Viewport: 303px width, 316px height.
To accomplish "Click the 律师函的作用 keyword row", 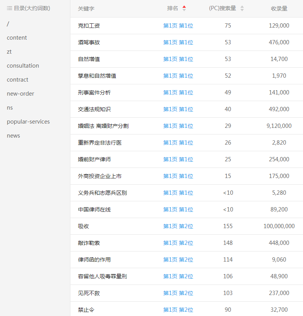I will coord(94,260).
